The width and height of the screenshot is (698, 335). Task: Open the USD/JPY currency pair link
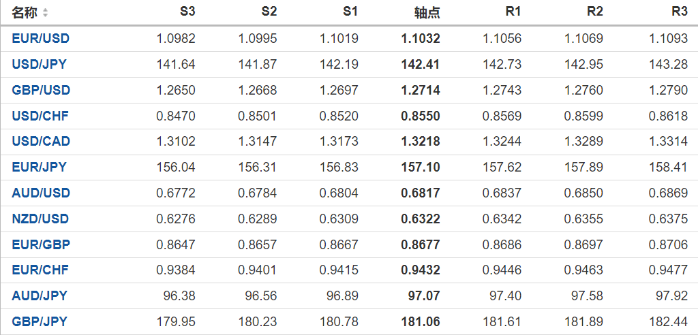click(39, 65)
